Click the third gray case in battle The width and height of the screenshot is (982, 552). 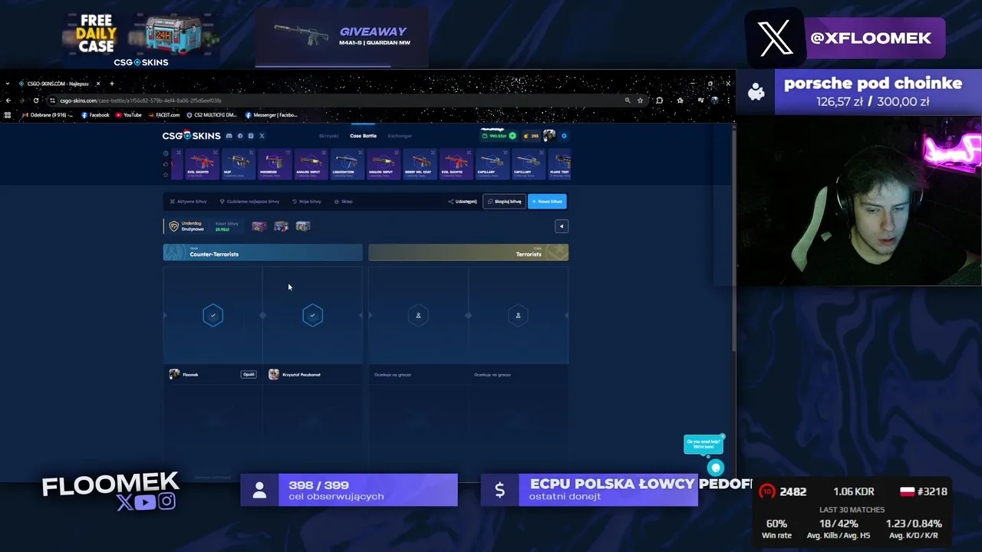[303, 226]
